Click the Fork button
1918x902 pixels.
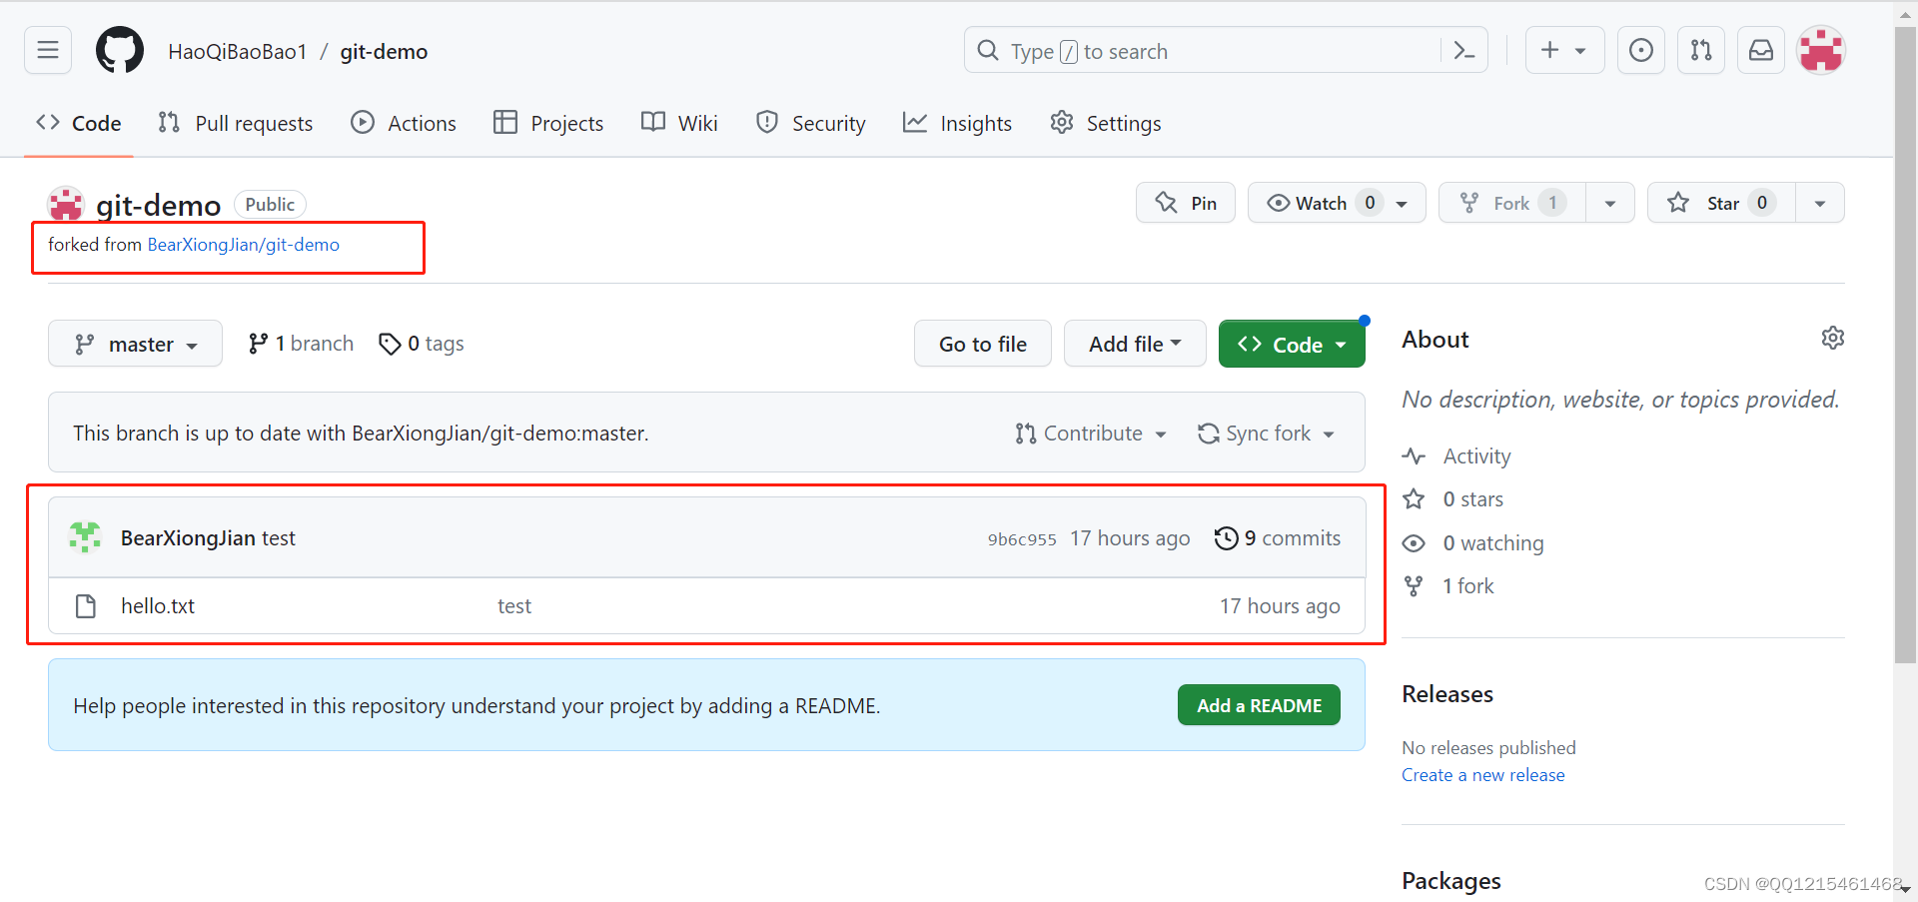coord(1512,203)
